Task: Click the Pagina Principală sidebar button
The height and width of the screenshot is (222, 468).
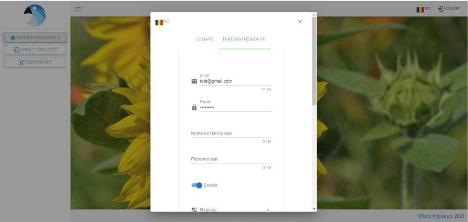Action: (35, 37)
